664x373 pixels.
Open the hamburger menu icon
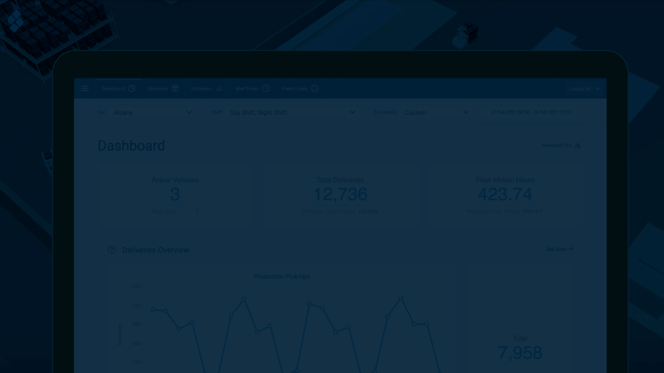pos(85,88)
